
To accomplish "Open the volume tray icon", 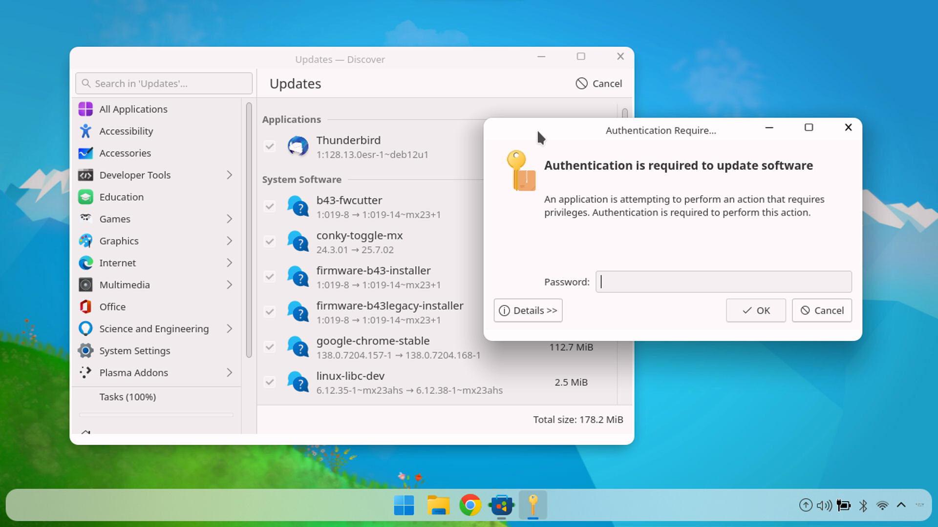I will point(825,505).
